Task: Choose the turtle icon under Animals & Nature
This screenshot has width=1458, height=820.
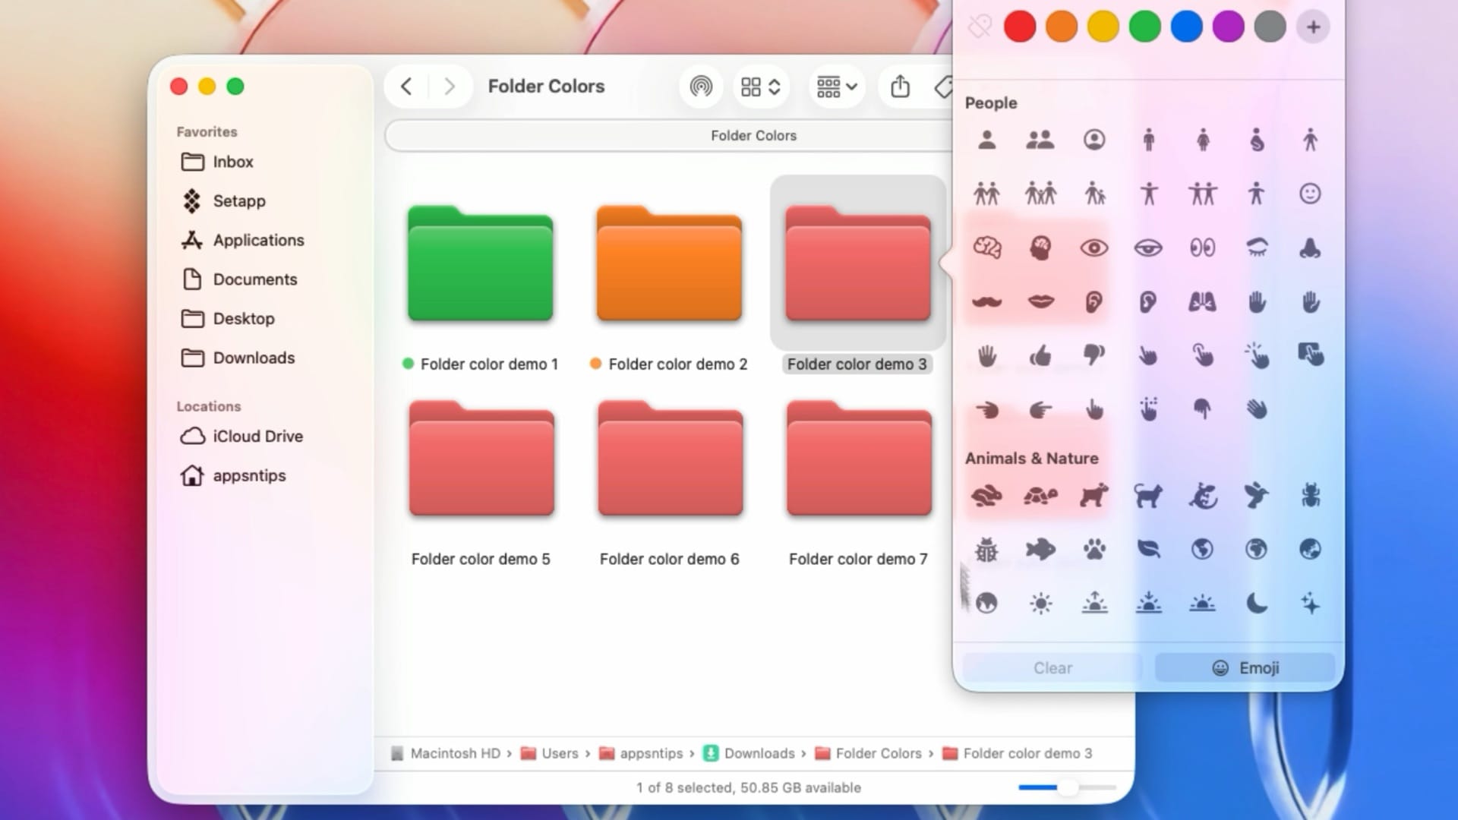Action: click(x=1040, y=494)
